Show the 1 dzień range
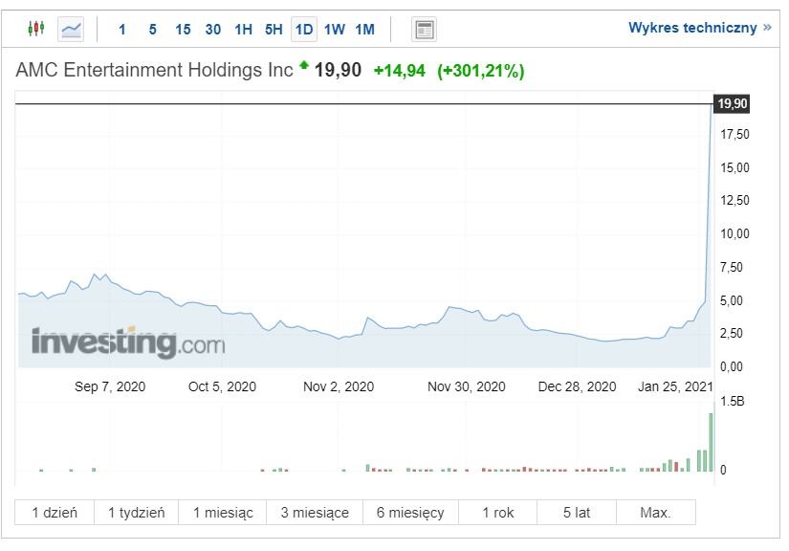Viewport: 789px width, 551px height. [55, 512]
